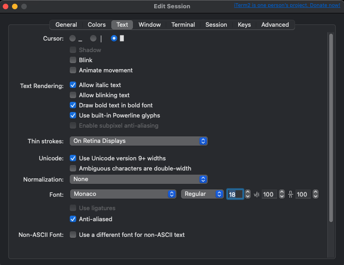
Task: Click the horizontal spacing stepper
Action: pyautogui.click(x=281, y=194)
